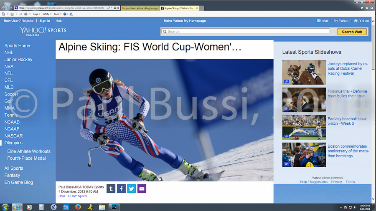Click the Register link
This screenshot has width=376, height=211.
click(x=28, y=21)
